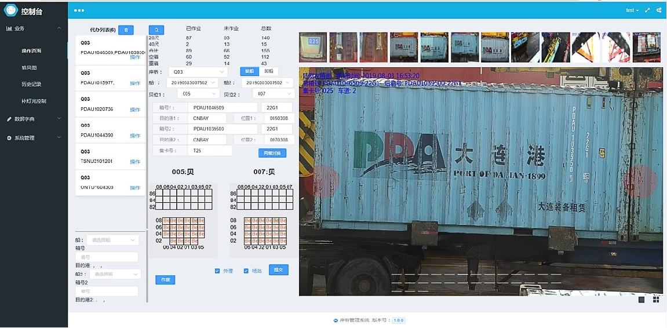Click the 22G1 type field beside 箱号2
This screenshot has height=328, width=667.
pos(277,129)
